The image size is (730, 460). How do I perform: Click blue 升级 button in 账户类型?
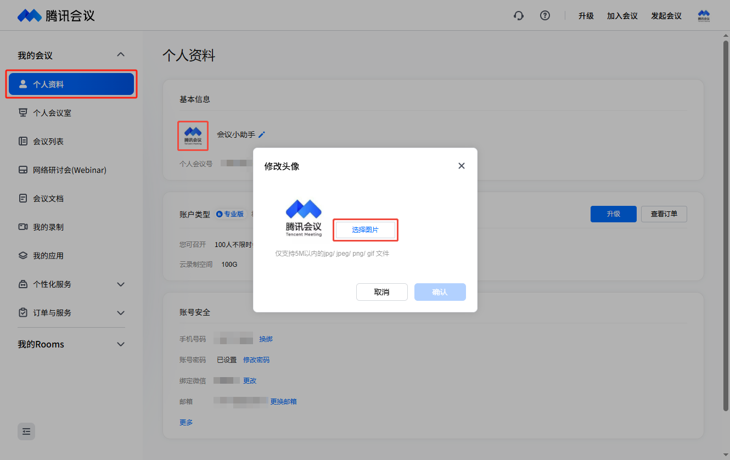coord(614,214)
